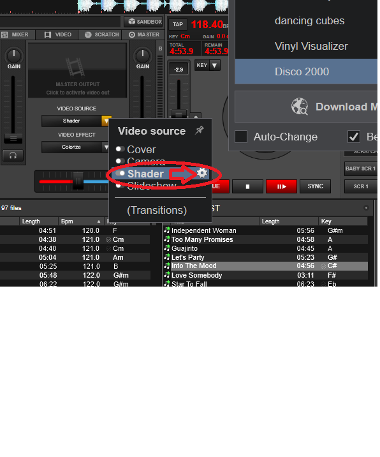This screenshot has height=457, width=380.
Task: Sort the sidelist by Length column
Action: point(288,221)
